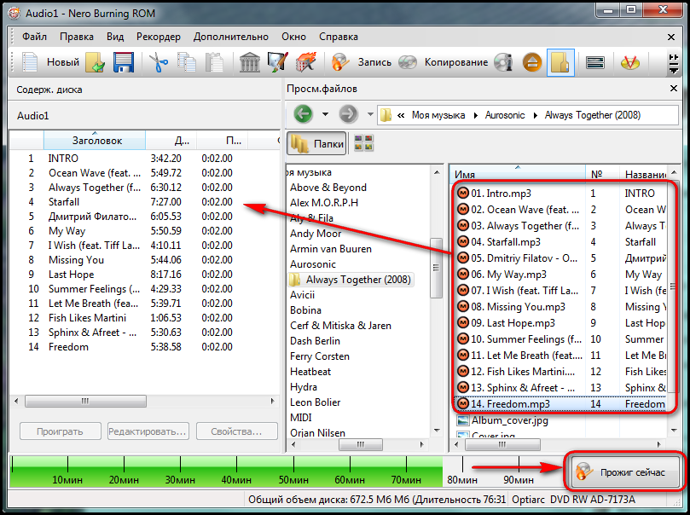Select Album_cover.jpg file
The image size is (690, 515).
pos(503,420)
